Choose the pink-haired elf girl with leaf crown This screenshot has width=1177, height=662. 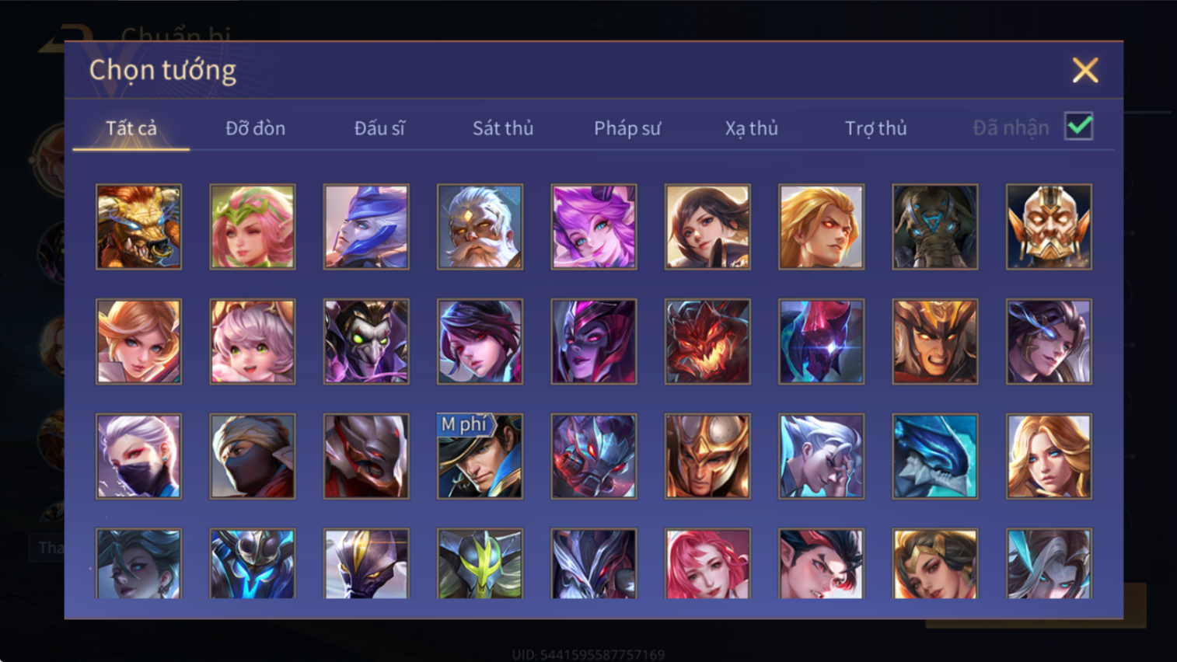[253, 227]
